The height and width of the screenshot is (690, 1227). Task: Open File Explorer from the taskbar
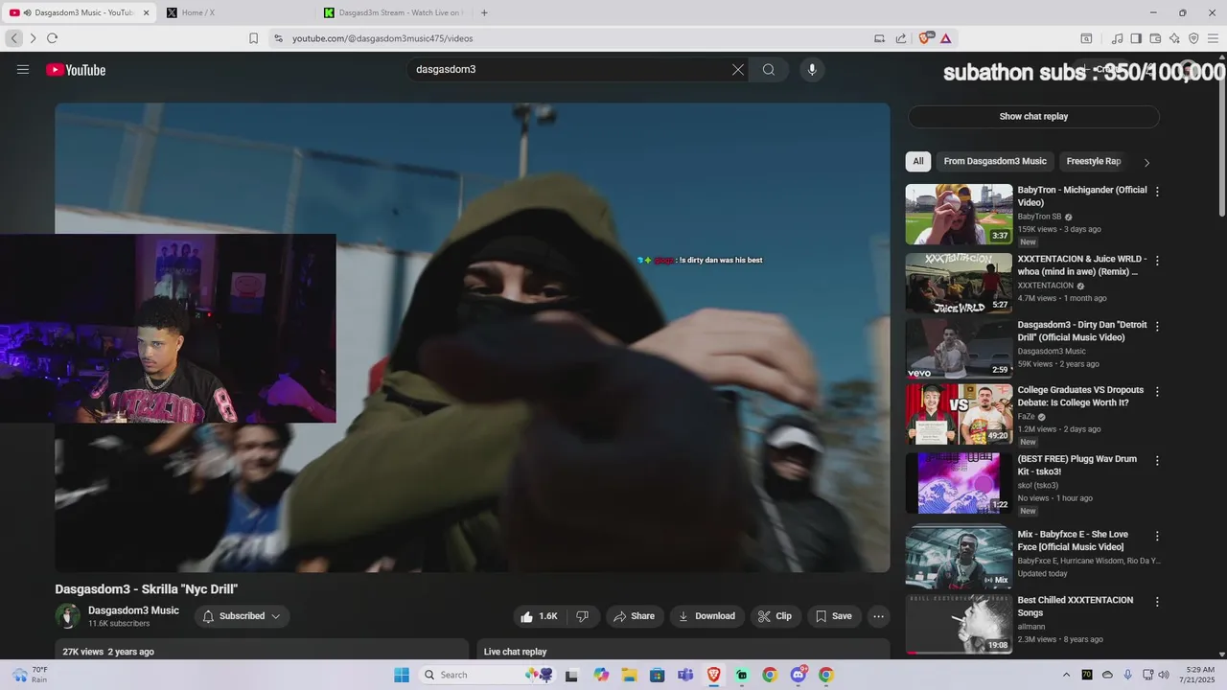(x=630, y=675)
